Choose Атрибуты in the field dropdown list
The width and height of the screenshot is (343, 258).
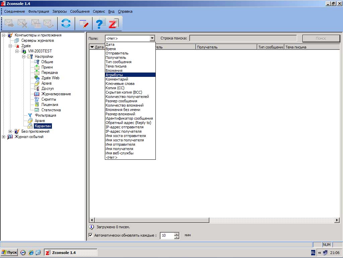tap(130, 75)
